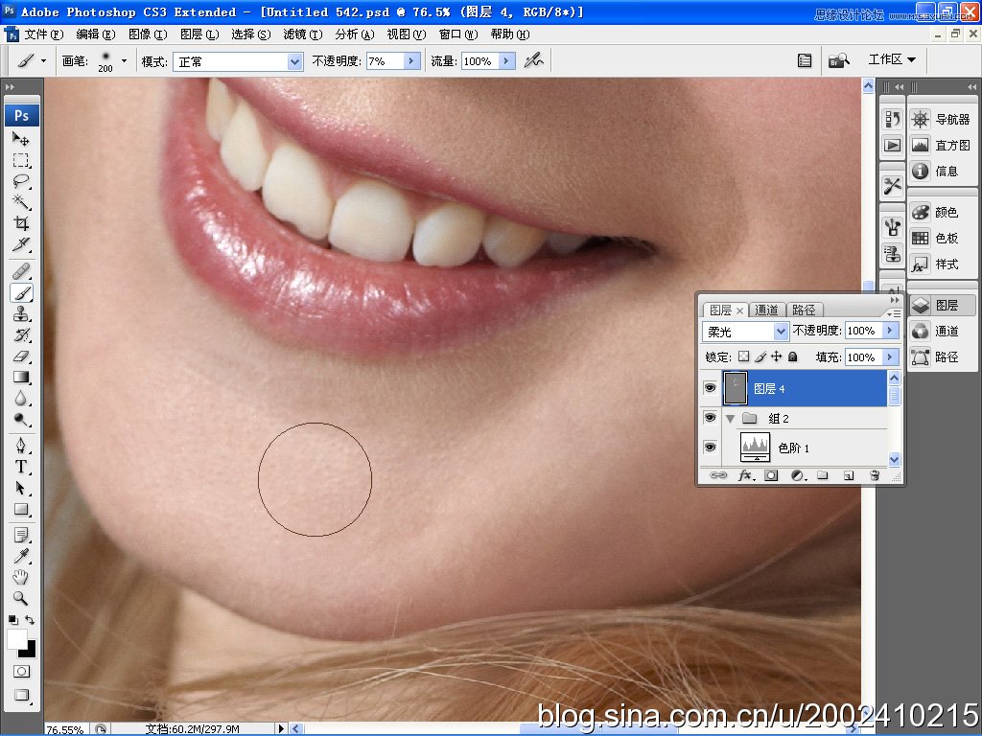Toggle lock position
982x736 pixels.
(x=777, y=356)
